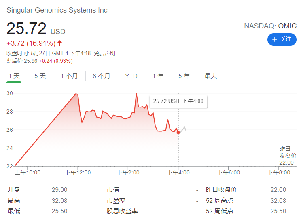Select the 5 年 range tab
Viewport: 301px width, 221px height.
(x=184, y=76)
